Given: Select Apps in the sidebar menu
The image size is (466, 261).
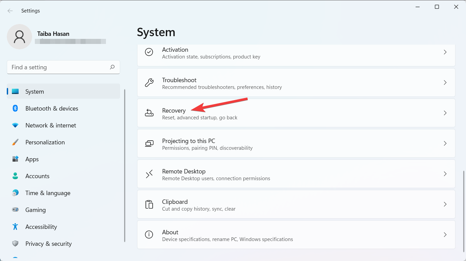Looking at the screenshot, I should (x=32, y=159).
